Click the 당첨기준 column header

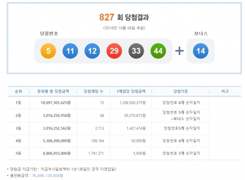[x=181, y=91]
